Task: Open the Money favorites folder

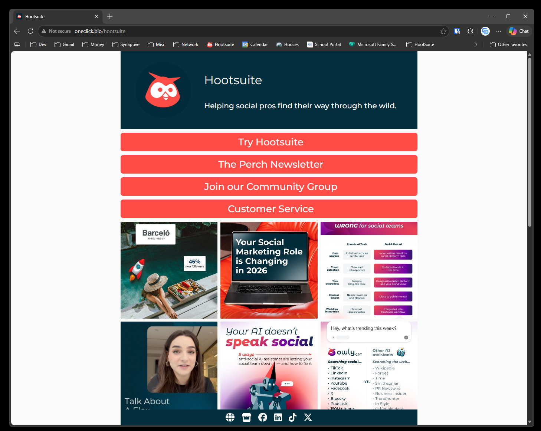Action: click(x=93, y=45)
